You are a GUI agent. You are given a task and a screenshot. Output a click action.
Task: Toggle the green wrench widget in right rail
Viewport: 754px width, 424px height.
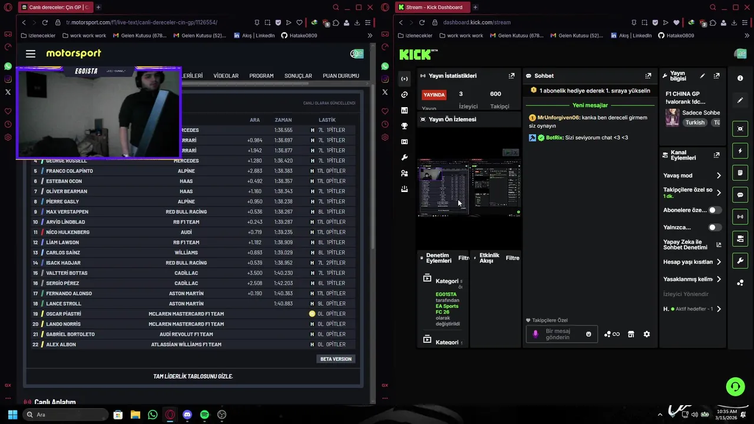[x=740, y=261]
